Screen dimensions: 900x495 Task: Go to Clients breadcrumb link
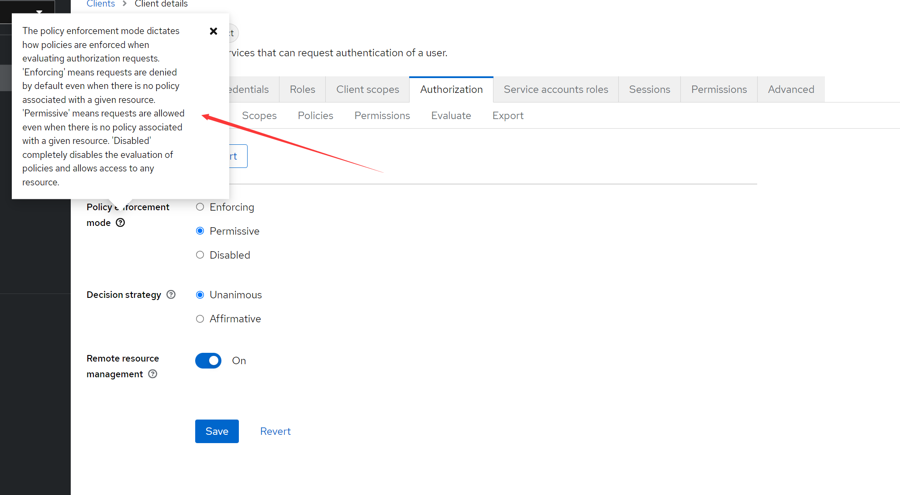tap(101, 4)
